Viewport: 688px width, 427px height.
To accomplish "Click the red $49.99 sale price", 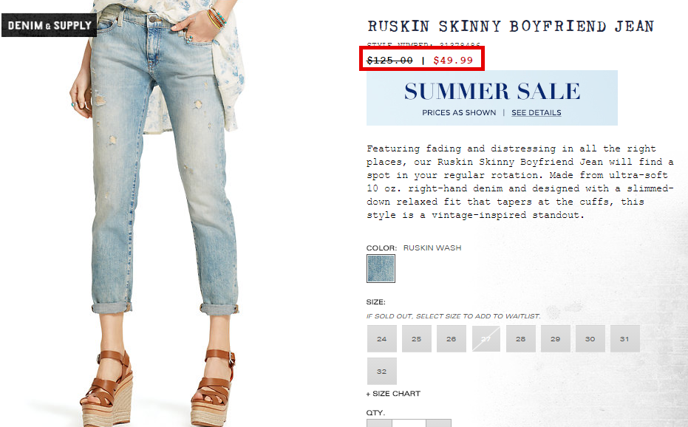I will pos(453,60).
